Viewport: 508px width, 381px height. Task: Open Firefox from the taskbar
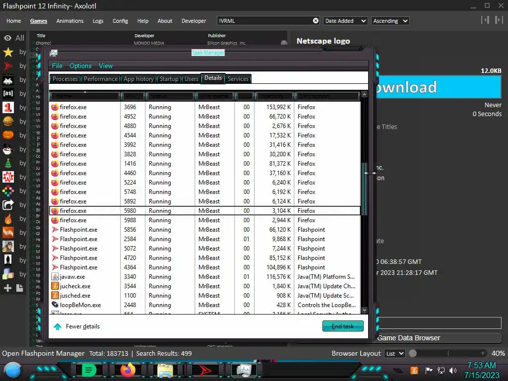(x=127, y=370)
